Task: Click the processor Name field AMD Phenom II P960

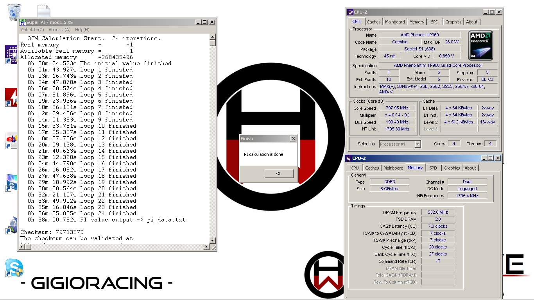Action: click(419, 35)
